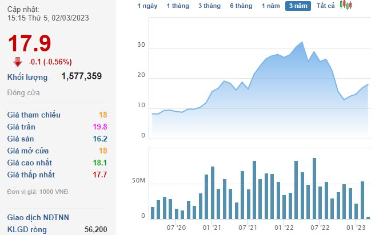This screenshot has width=375, height=235.
Task: Choose the "6 tháng" time range
Action: [x=241, y=6]
